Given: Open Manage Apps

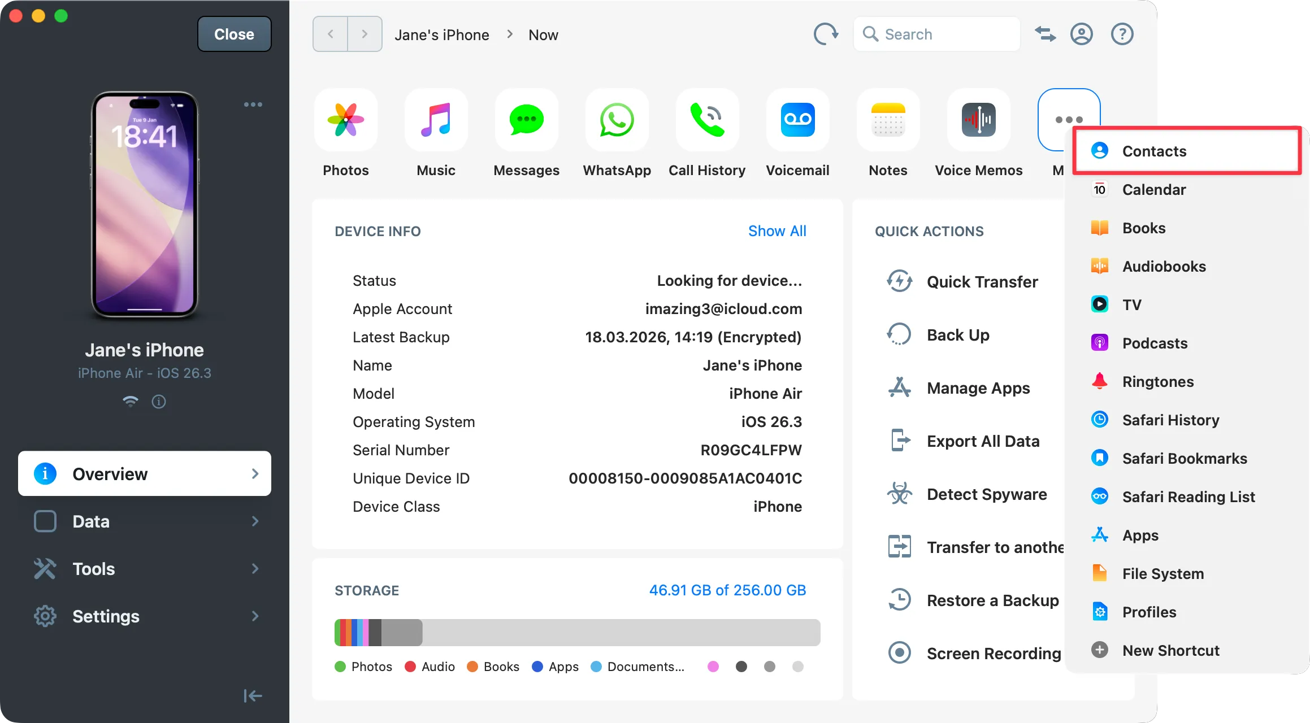Looking at the screenshot, I should (x=977, y=388).
